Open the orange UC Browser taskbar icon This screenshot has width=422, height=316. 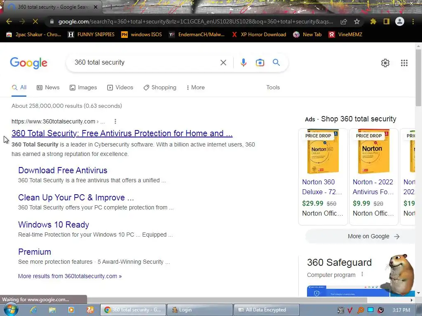point(90,310)
